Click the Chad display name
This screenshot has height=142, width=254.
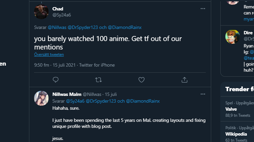58,9
